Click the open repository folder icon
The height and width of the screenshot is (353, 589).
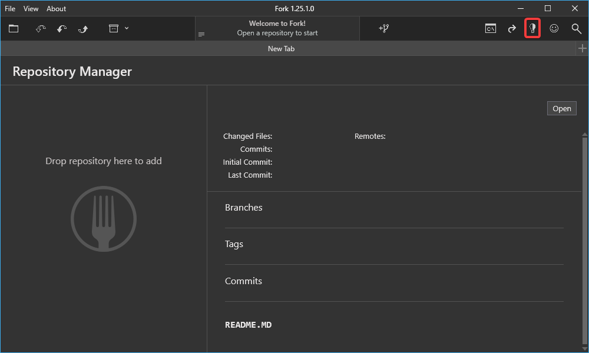14,28
